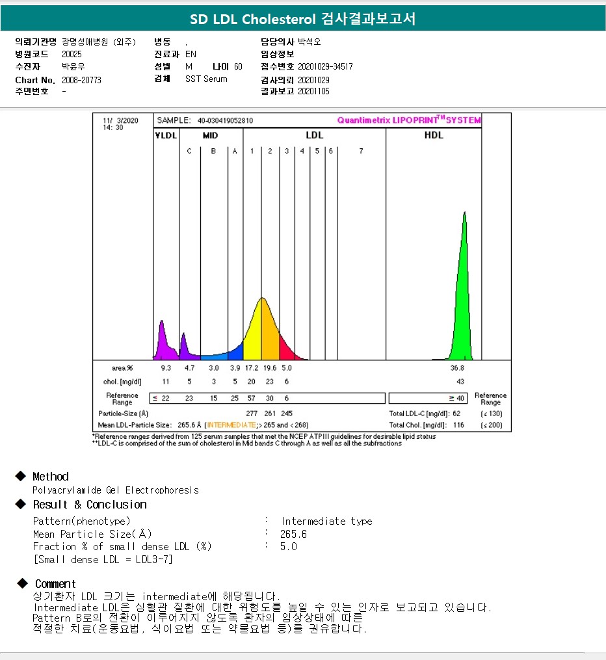
Task: Click area % value 4.7
Action: coord(189,368)
